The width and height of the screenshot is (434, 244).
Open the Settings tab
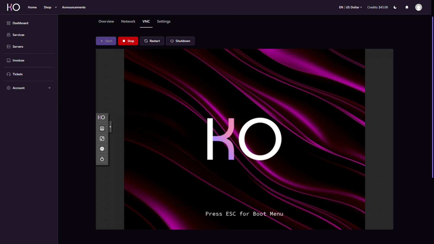pyautogui.click(x=164, y=21)
